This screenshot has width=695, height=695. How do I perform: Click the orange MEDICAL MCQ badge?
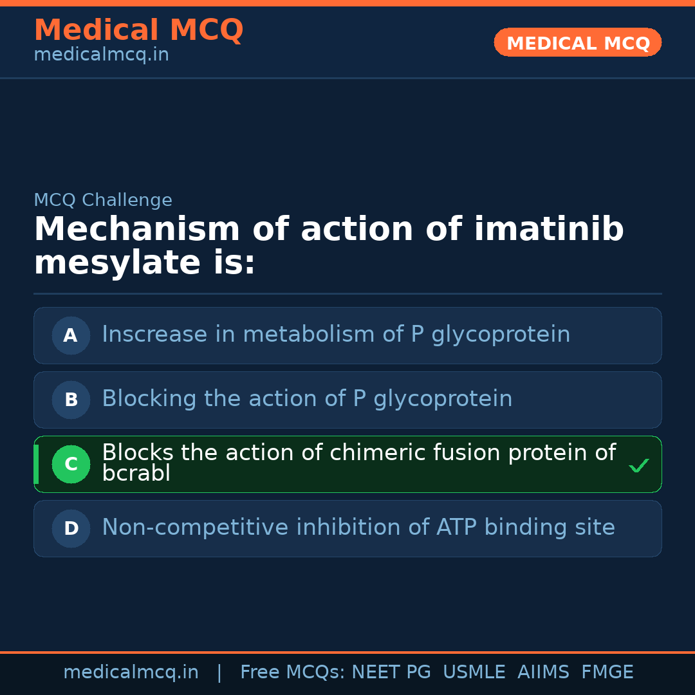[x=577, y=42]
